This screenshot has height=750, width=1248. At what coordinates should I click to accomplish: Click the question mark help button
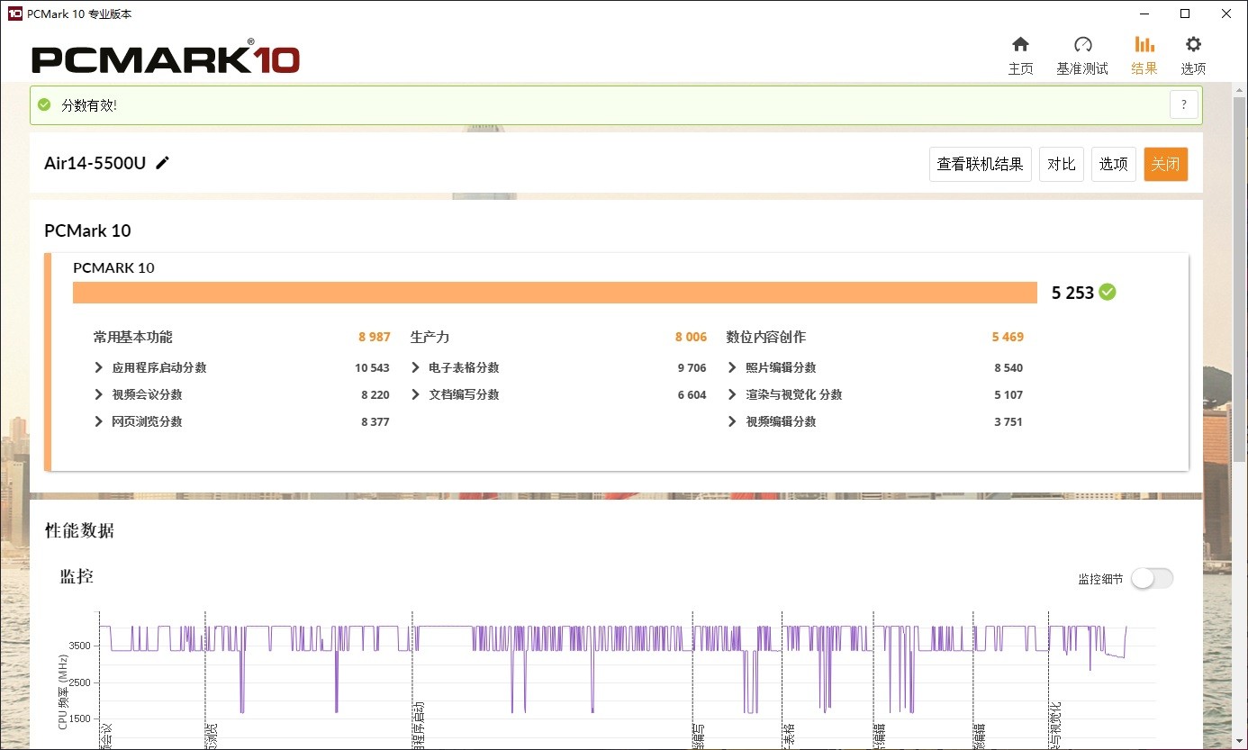(1184, 104)
